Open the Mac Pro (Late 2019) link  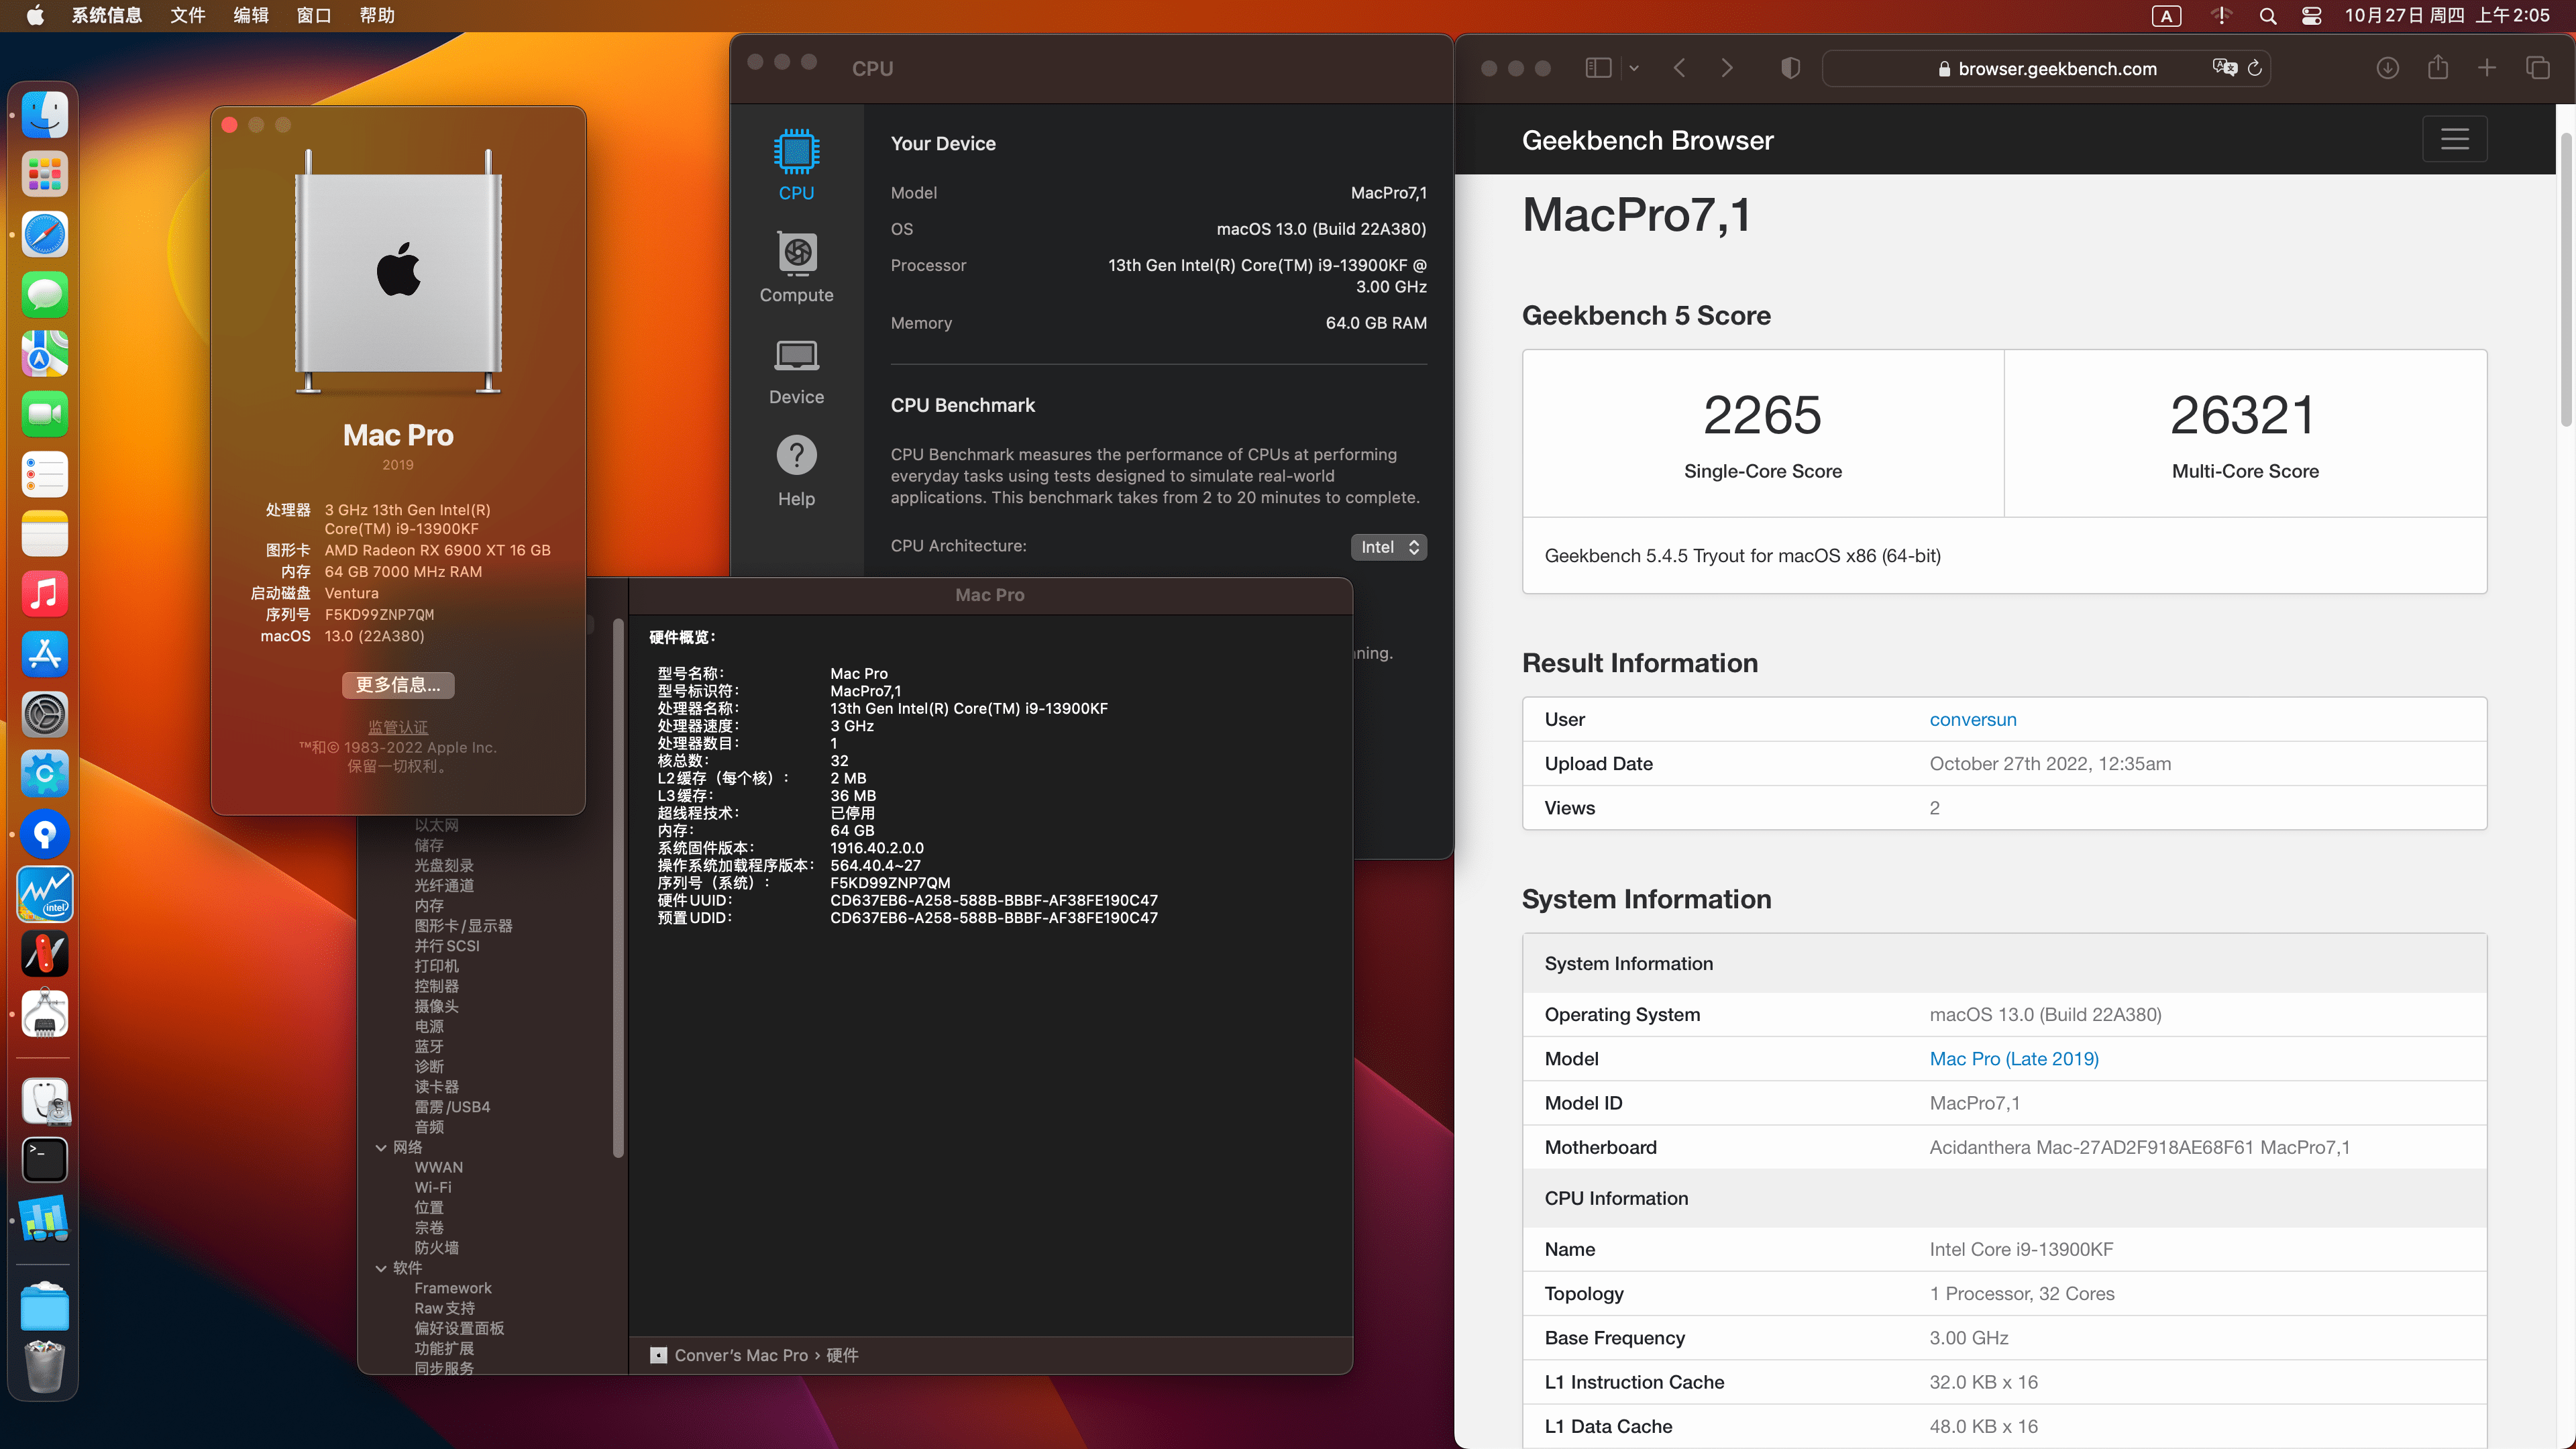point(2013,1058)
